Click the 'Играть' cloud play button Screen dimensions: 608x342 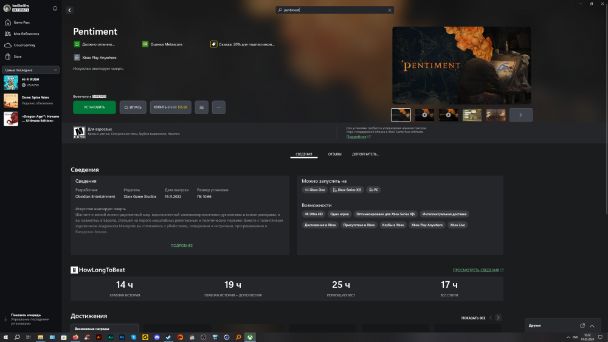tap(133, 108)
